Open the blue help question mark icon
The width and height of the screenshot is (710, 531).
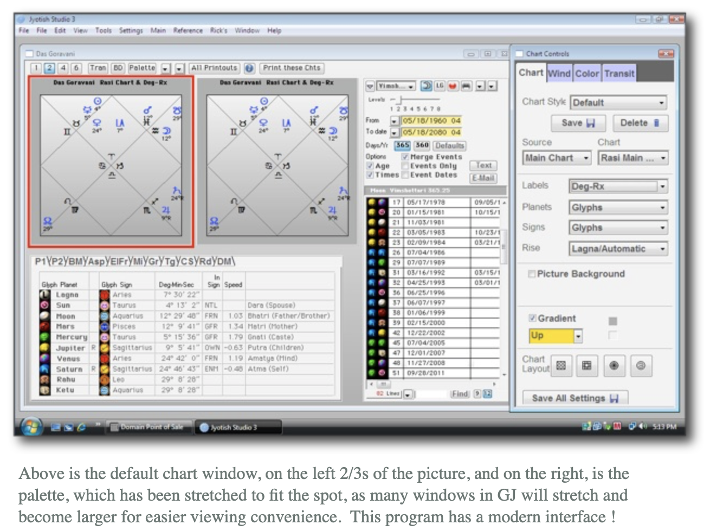(249, 68)
